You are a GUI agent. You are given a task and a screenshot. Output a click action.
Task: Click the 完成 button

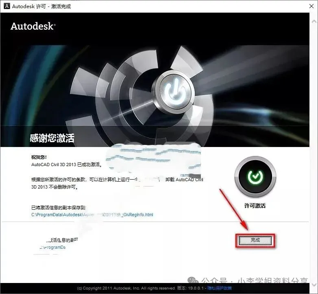pos(255,240)
